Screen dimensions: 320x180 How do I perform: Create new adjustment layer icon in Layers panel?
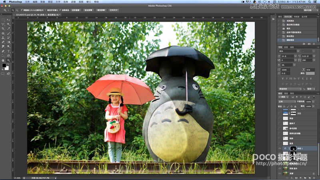[x=301, y=178]
